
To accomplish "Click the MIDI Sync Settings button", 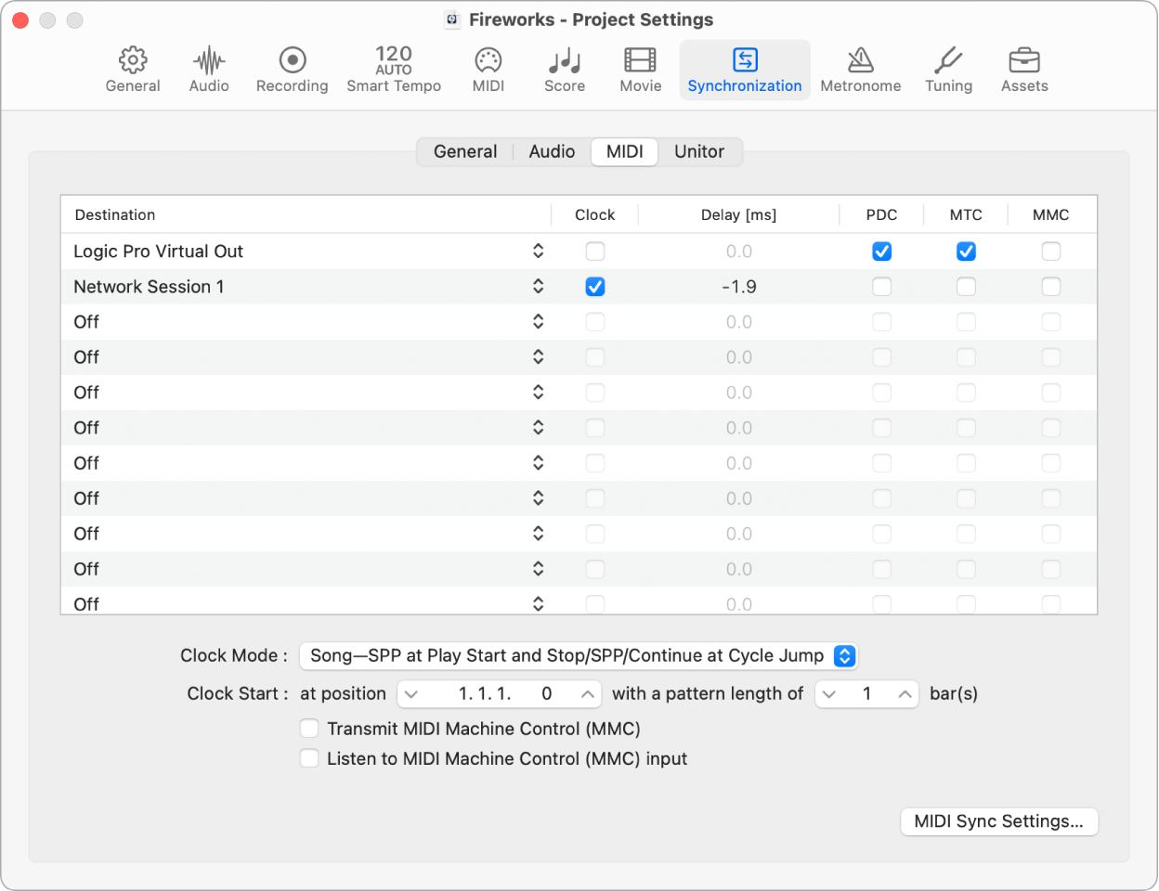I will click(998, 821).
